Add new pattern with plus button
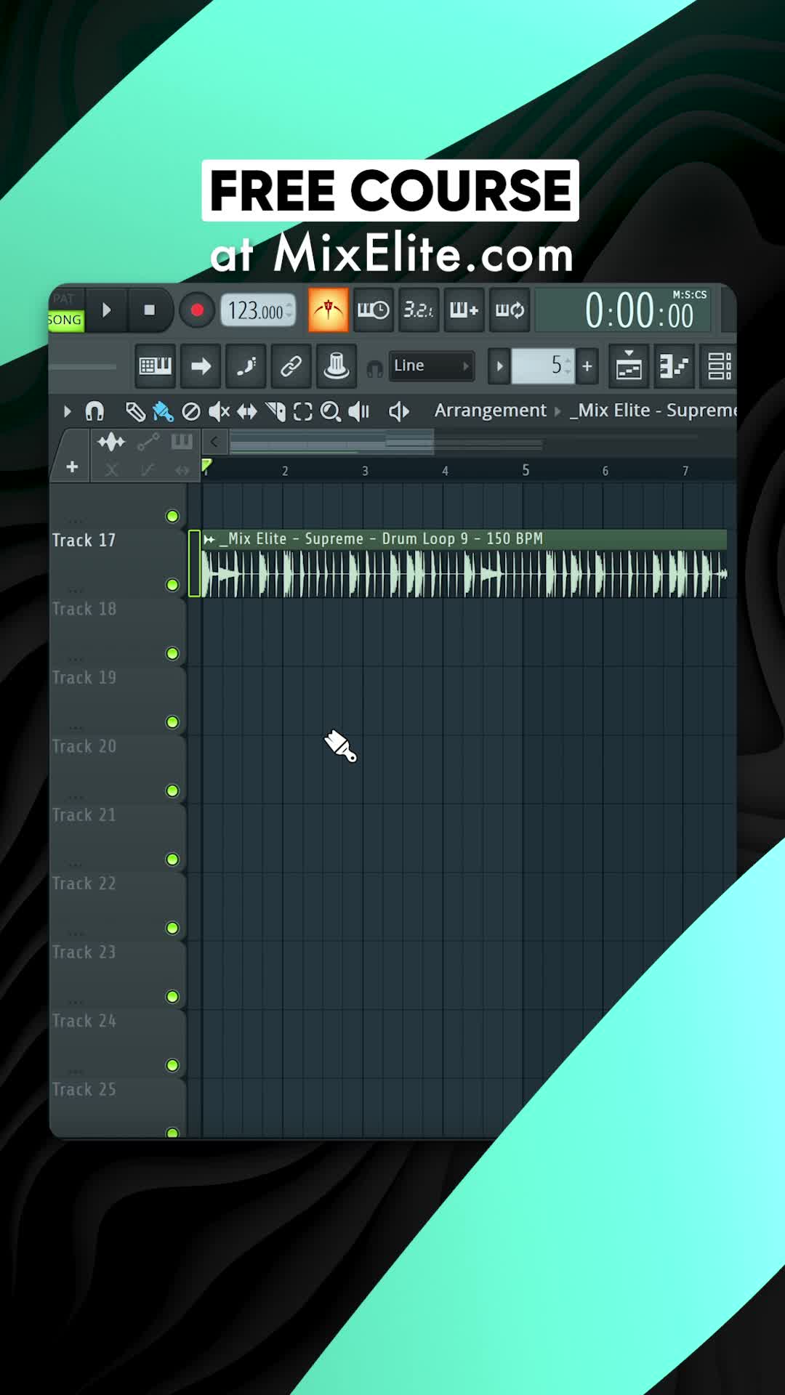 click(x=587, y=365)
